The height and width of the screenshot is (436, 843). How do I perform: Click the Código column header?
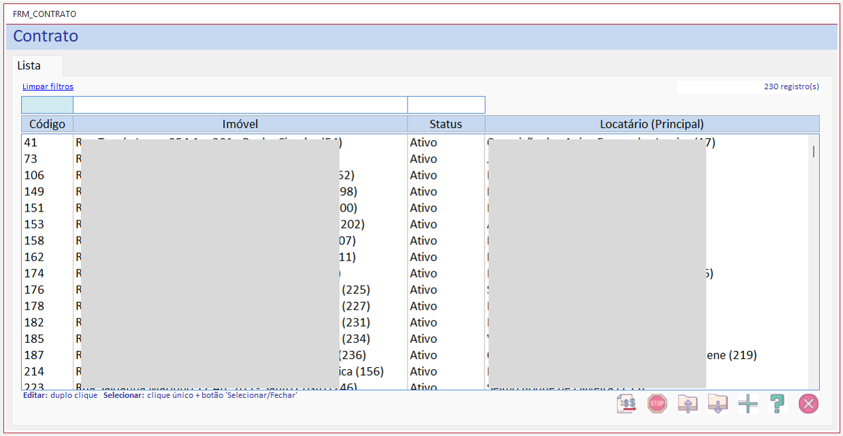click(x=47, y=124)
